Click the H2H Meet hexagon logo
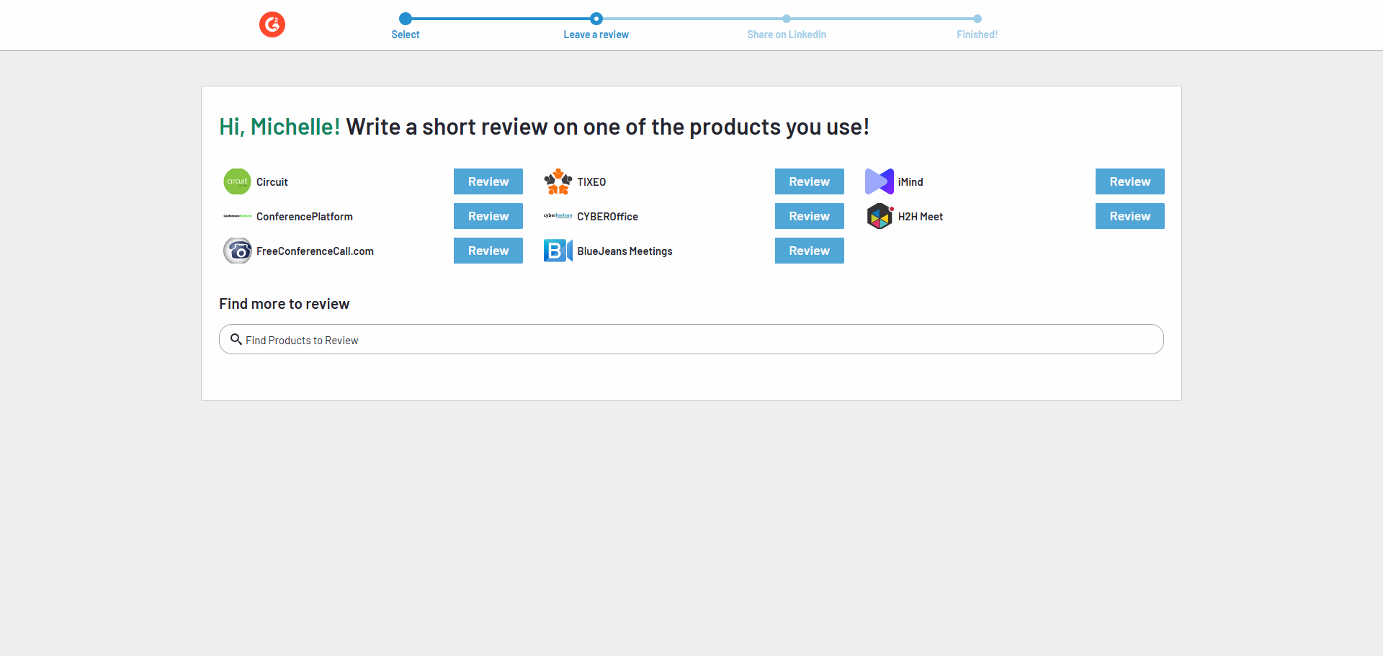 pyautogui.click(x=879, y=216)
